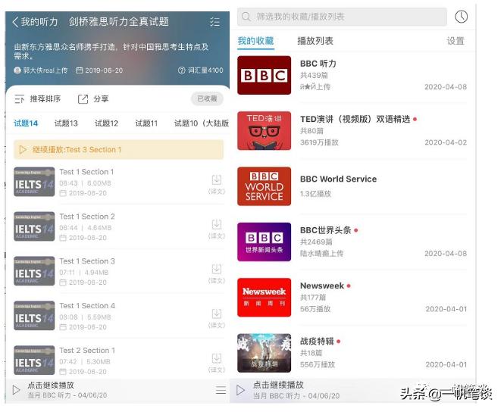Download Test 1 Section 3 audio
Viewport: 504px width, 412px height.
pyautogui.click(x=217, y=269)
